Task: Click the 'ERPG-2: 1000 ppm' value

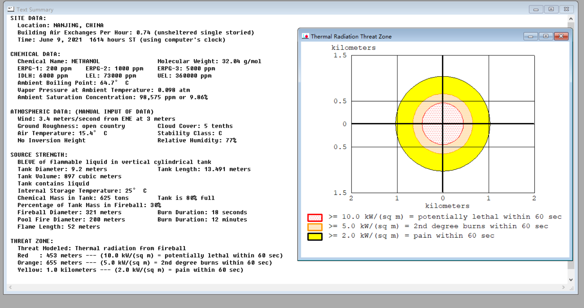Action: pyautogui.click(x=115, y=69)
